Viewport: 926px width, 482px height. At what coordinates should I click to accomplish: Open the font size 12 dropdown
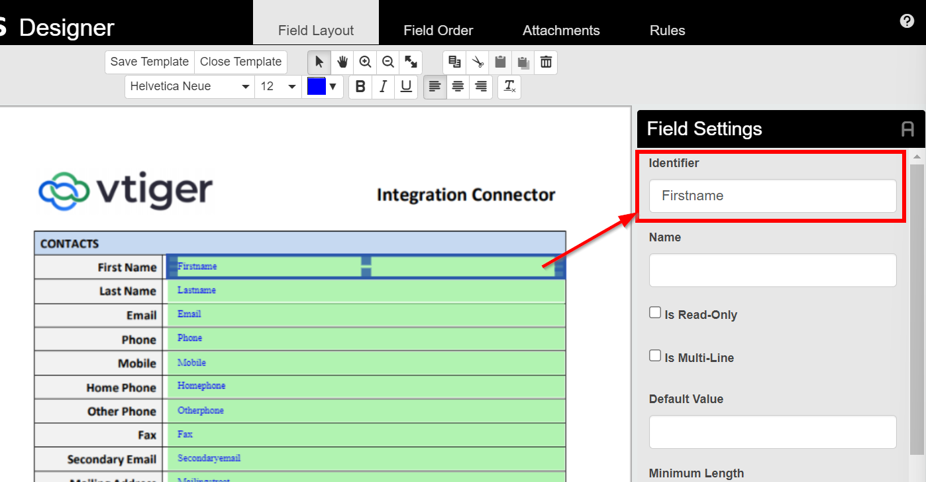278,86
